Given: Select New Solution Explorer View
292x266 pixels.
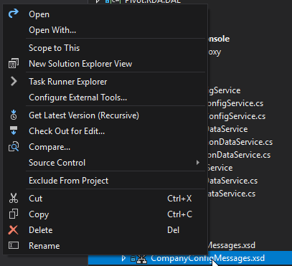Looking at the screenshot, I should click(x=105, y=64).
